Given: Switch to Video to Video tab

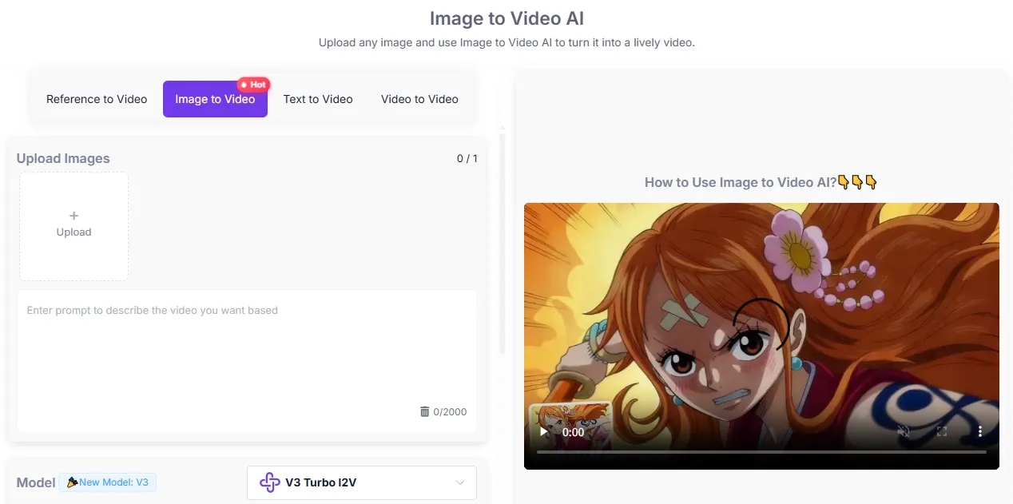Looking at the screenshot, I should point(419,99).
